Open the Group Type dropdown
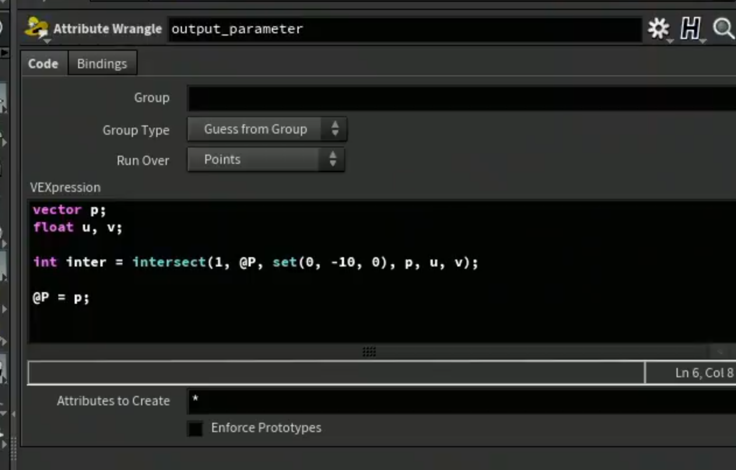 pyautogui.click(x=267, y=129)
